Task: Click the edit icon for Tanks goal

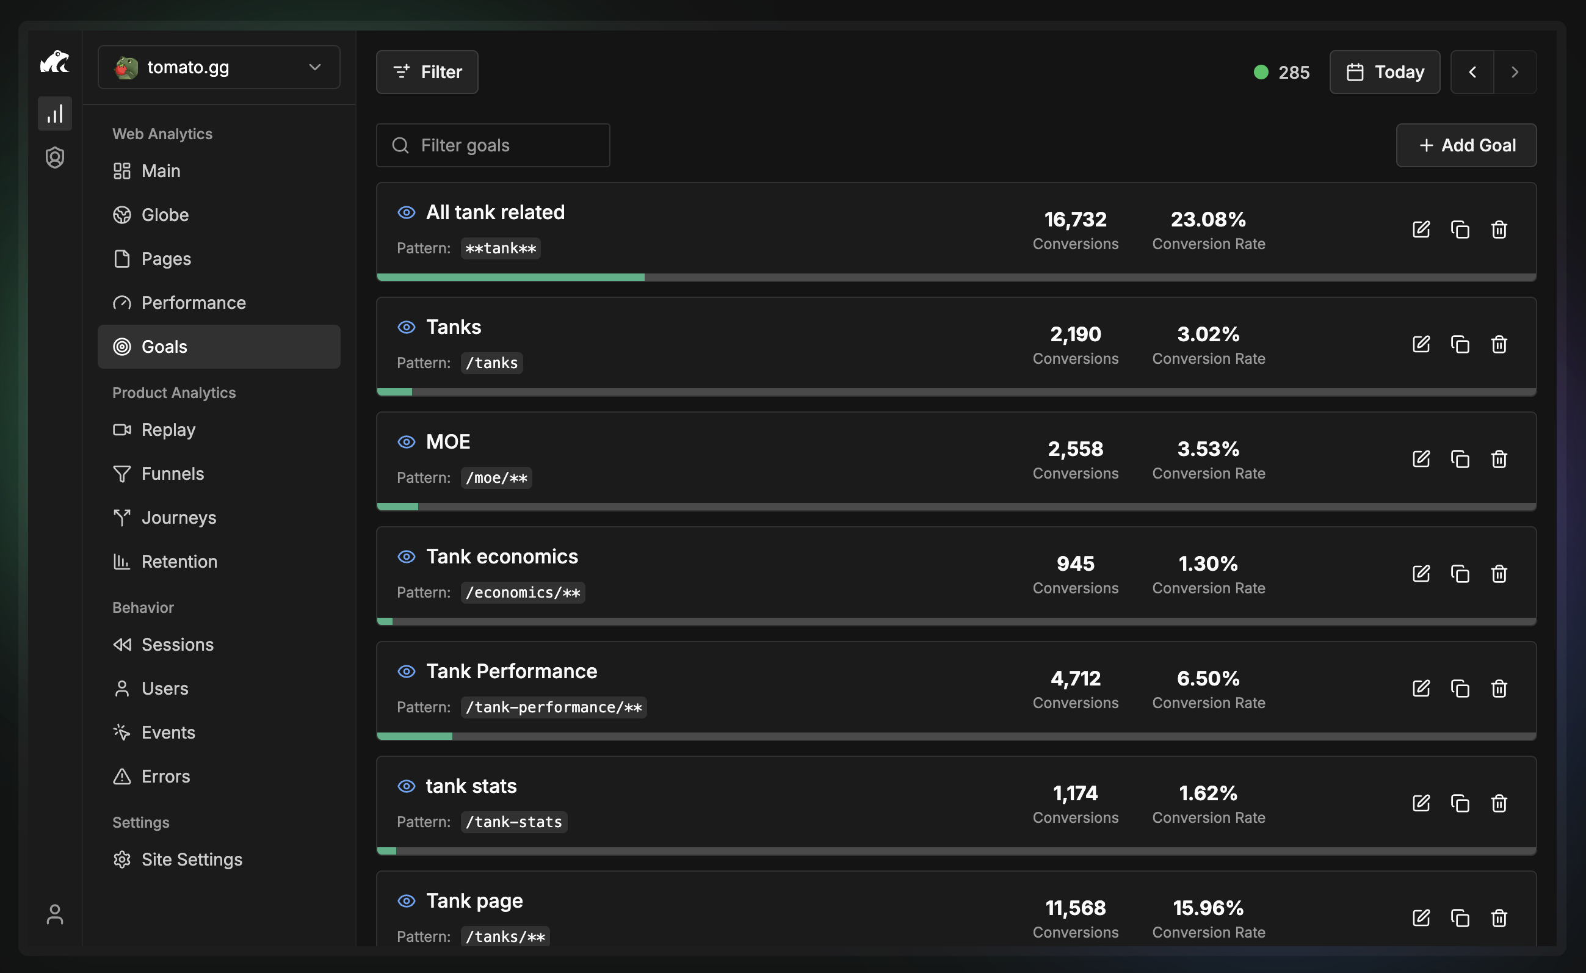Action: click(x=1421, y=344)
